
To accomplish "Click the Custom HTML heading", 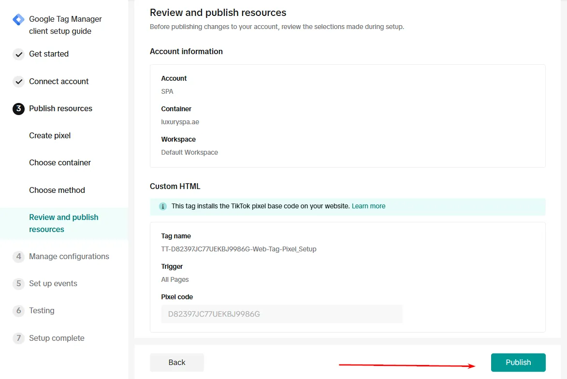I will point(175,186).
